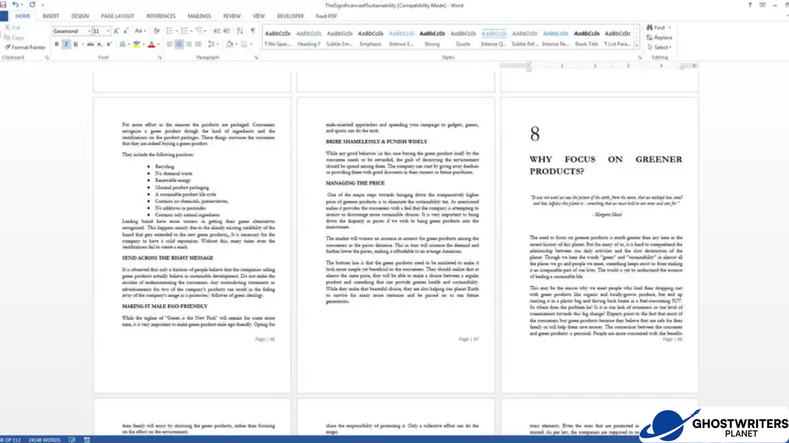Open the Page Layout ribbon tab
This screenshot has height=443, width=789.
click(x=117, y=16)
